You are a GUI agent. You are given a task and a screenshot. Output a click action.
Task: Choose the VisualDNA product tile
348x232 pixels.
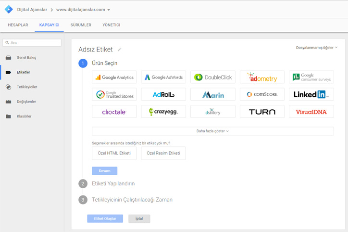[311, 112]
